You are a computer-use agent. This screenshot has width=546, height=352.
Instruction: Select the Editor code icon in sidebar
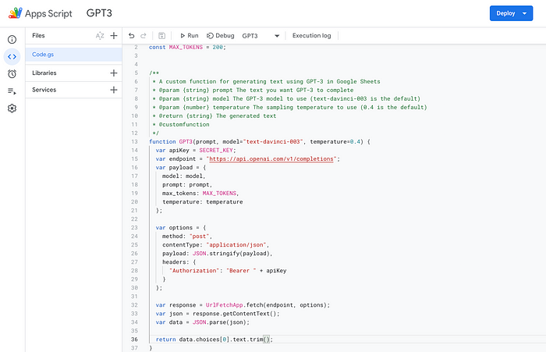[12, 56]
